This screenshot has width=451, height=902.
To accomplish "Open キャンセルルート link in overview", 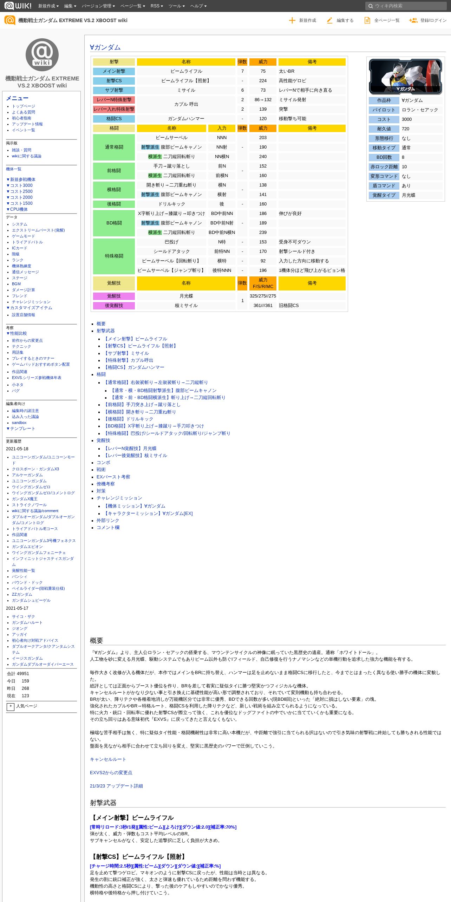I will [108, 759].
